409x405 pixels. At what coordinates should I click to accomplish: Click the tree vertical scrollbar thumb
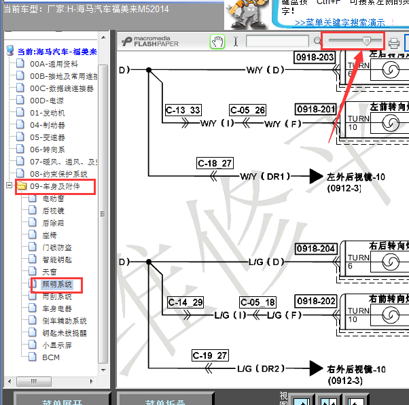[x=103, y=214]
